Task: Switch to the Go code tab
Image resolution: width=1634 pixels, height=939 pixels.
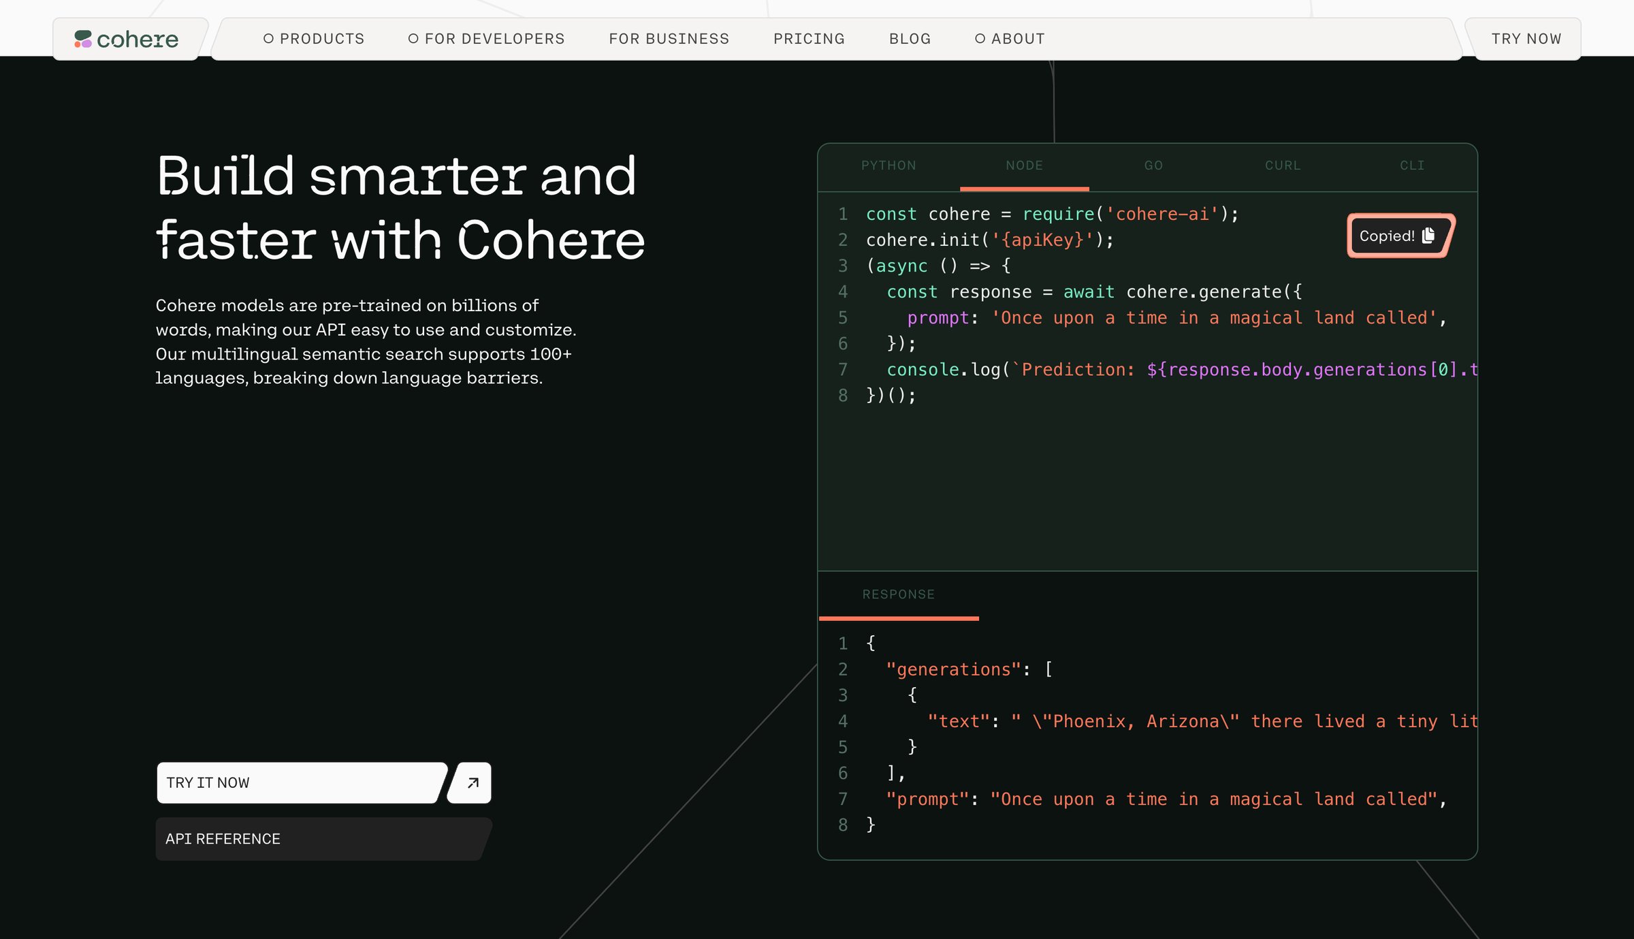Action: click(x=1153, y=165)
